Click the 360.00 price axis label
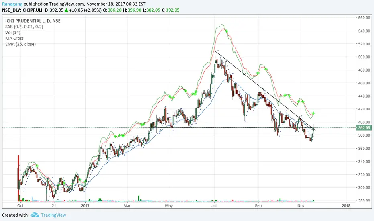This screenshot has width=374, height=221. click(364, 148)
